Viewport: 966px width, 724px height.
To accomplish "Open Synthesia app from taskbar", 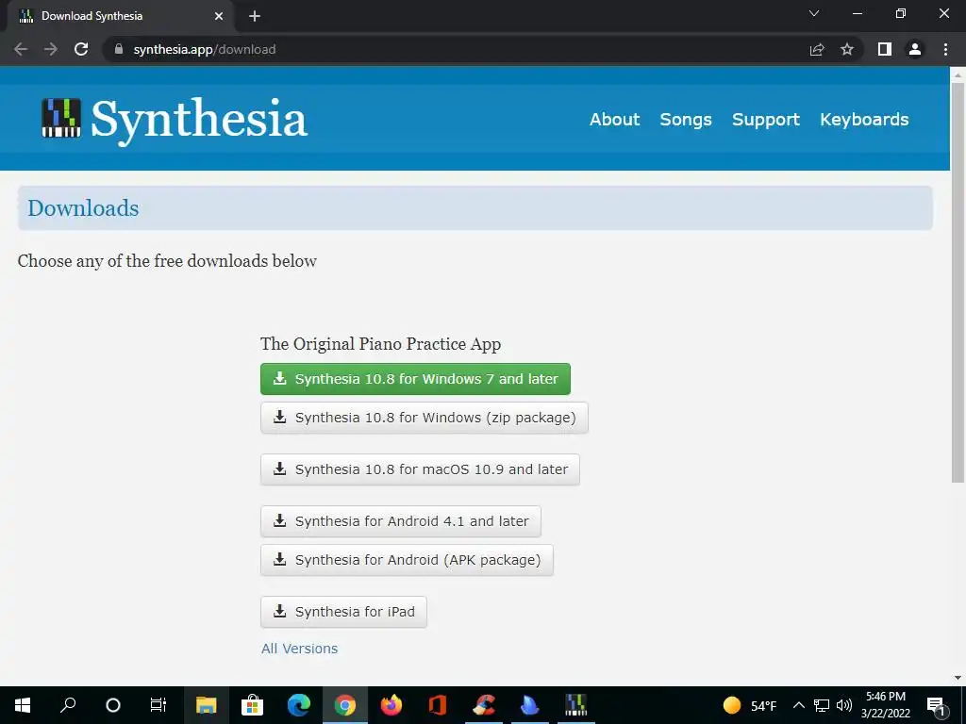I will (x=576, y=705).
